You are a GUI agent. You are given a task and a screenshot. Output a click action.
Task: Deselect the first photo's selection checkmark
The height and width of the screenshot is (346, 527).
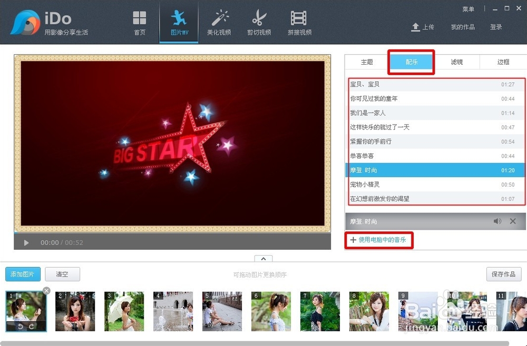[46, 290]
